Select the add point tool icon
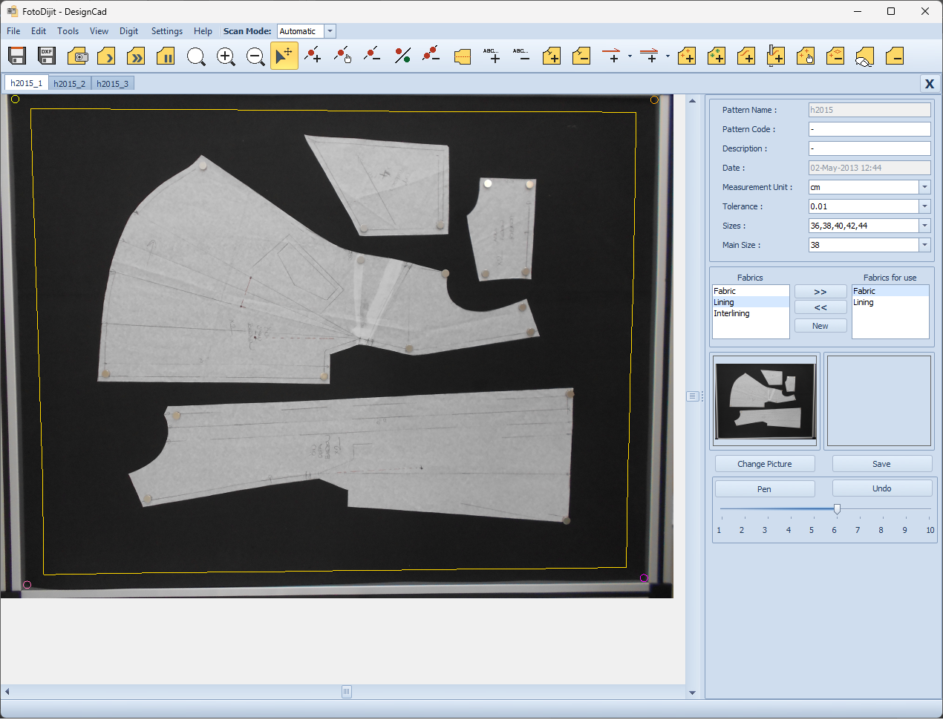The width and height of the screenshot is (943, 720). (x=313, y=56)
